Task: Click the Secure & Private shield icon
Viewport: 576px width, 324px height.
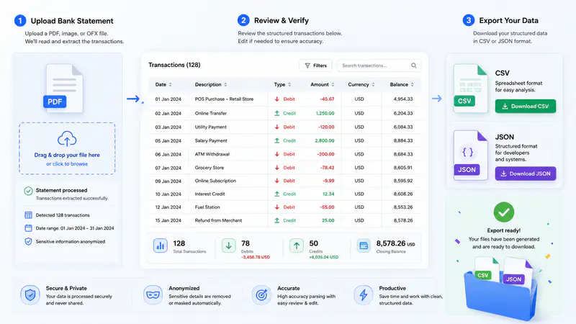Action: [30, 295]
